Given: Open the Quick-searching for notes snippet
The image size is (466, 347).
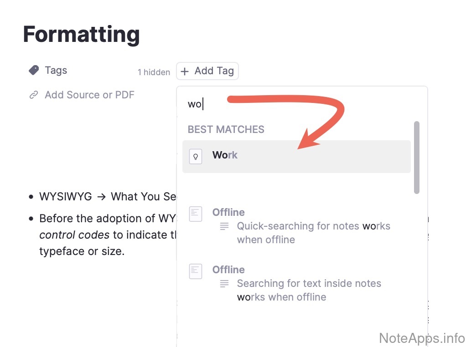Looking at the screenshot, I should click(313, 233).
